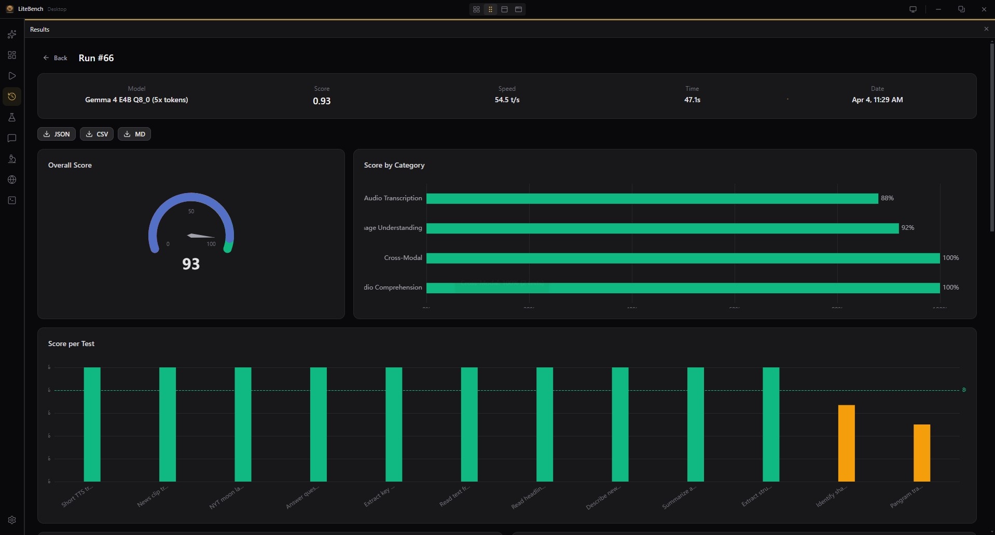Open the terminal icon in sidebar
Viewport: 995px width, 535px height.
(12, 200)
